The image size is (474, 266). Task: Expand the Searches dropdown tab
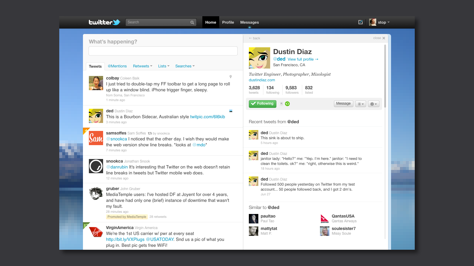pyautogui.click(x=185, y=66)
